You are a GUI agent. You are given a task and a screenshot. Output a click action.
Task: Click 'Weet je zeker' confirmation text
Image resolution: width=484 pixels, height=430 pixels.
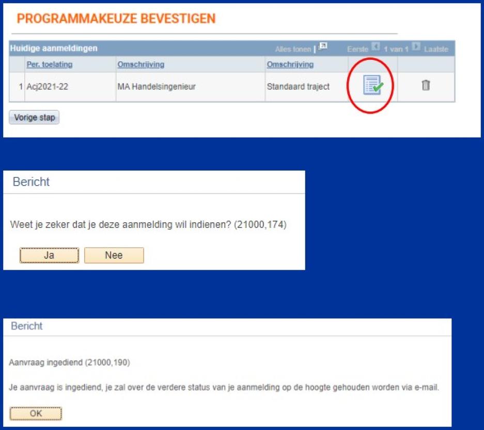coord(148,225)
